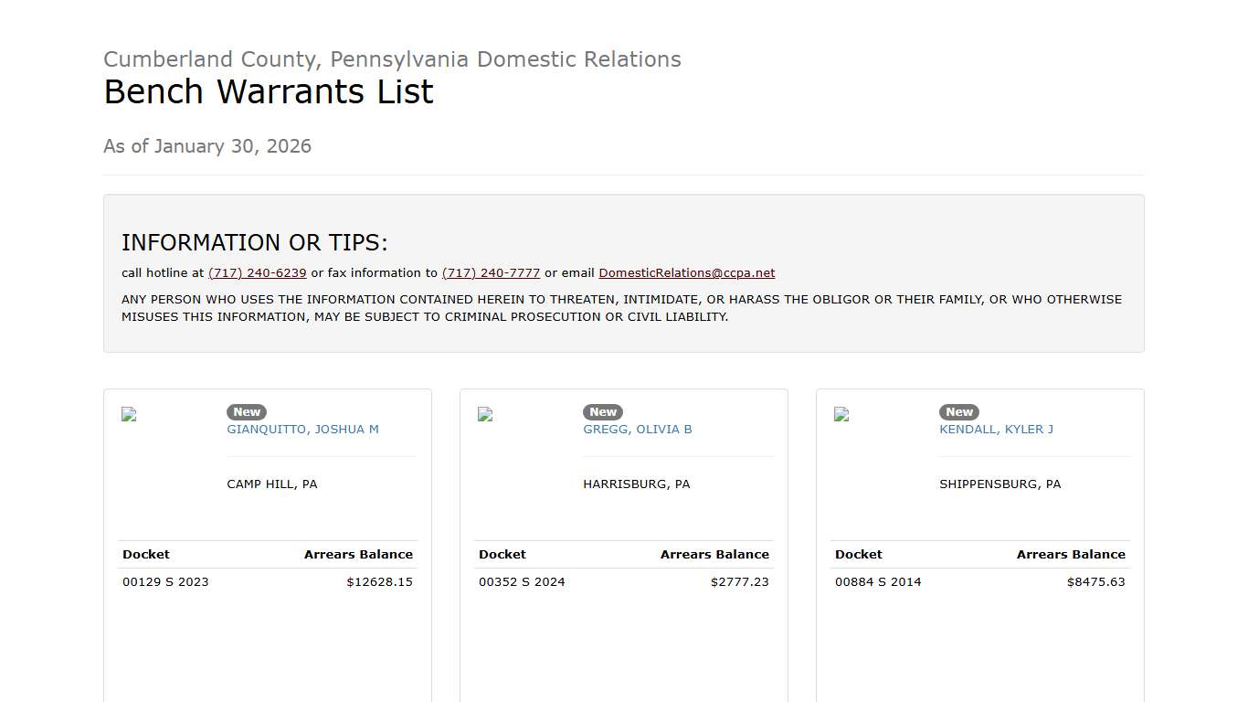Call the hotline number (717) 240-6239

pos(258,273)
